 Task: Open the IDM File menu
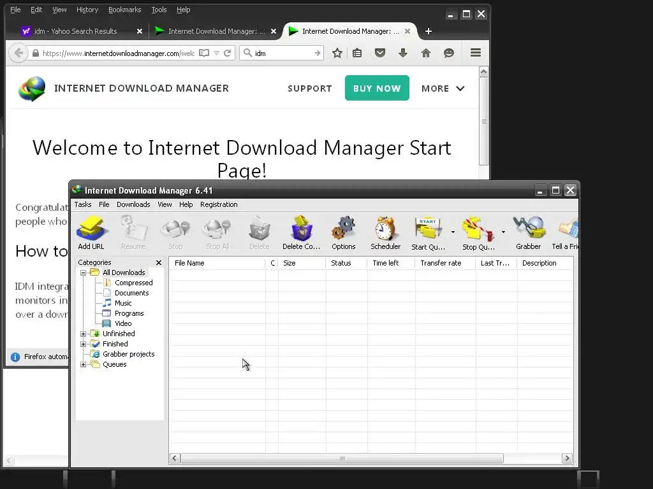point(104,204)
